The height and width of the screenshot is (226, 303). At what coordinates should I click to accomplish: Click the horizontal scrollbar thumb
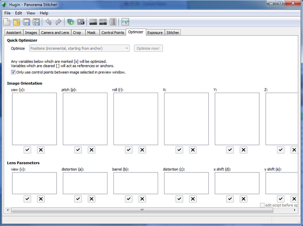(142, 210)
